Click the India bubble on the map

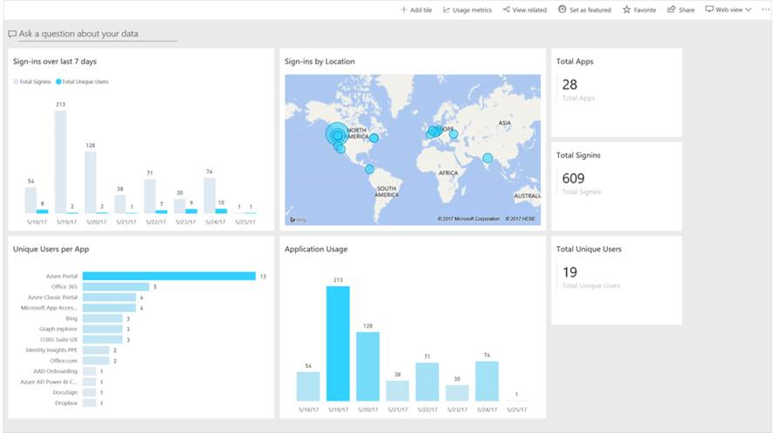(x=488, y=158)
